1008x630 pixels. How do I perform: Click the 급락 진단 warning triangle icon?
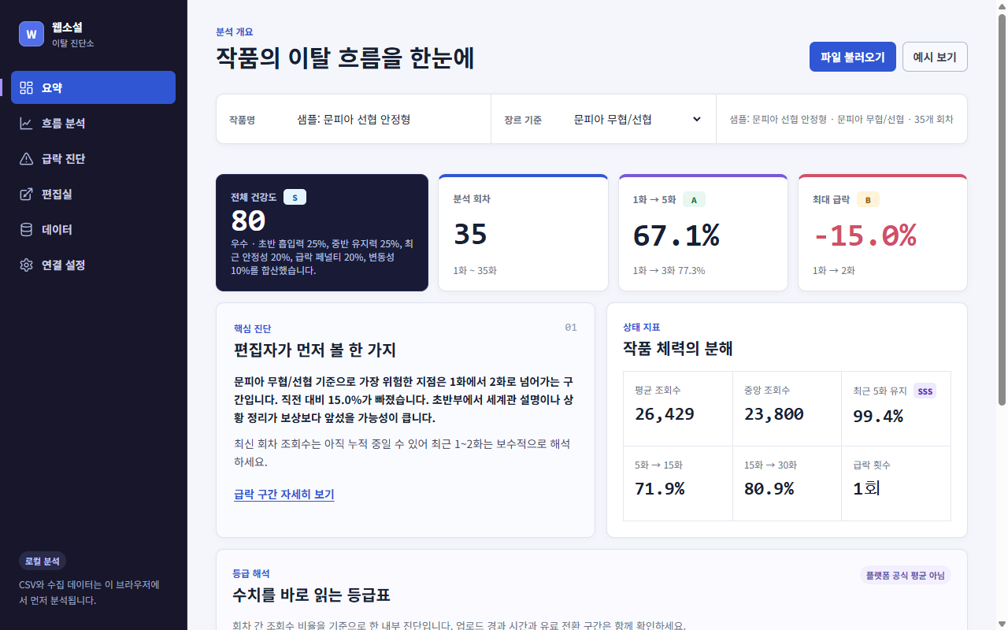coord(26,158)
